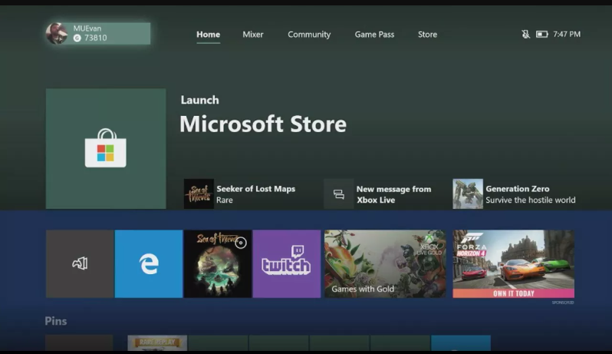Click the Xbox Live Gold logo
Image resolution: width=612 pixels, height=354 pixels.
(429, 246)
